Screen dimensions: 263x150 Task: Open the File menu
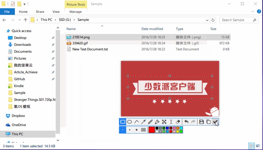pyautogui.click(x=7, y=12)
